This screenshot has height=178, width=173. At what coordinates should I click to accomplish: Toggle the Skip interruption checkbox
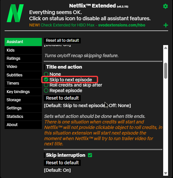tap(90, 155)
